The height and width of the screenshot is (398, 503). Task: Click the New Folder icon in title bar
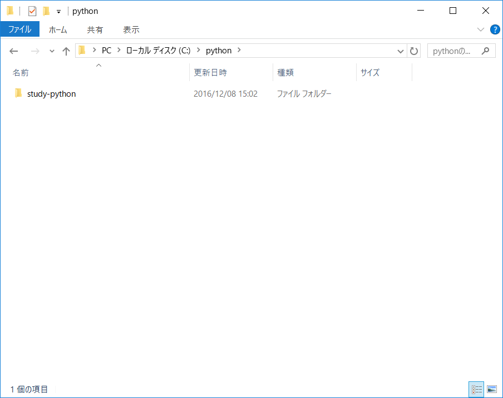(x=46, y=11)
